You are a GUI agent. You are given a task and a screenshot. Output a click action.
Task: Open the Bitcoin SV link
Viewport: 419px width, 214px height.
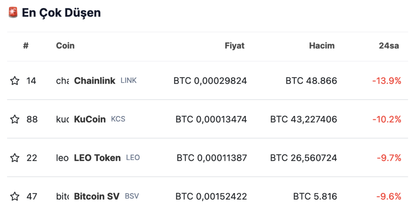pos(97,196)
